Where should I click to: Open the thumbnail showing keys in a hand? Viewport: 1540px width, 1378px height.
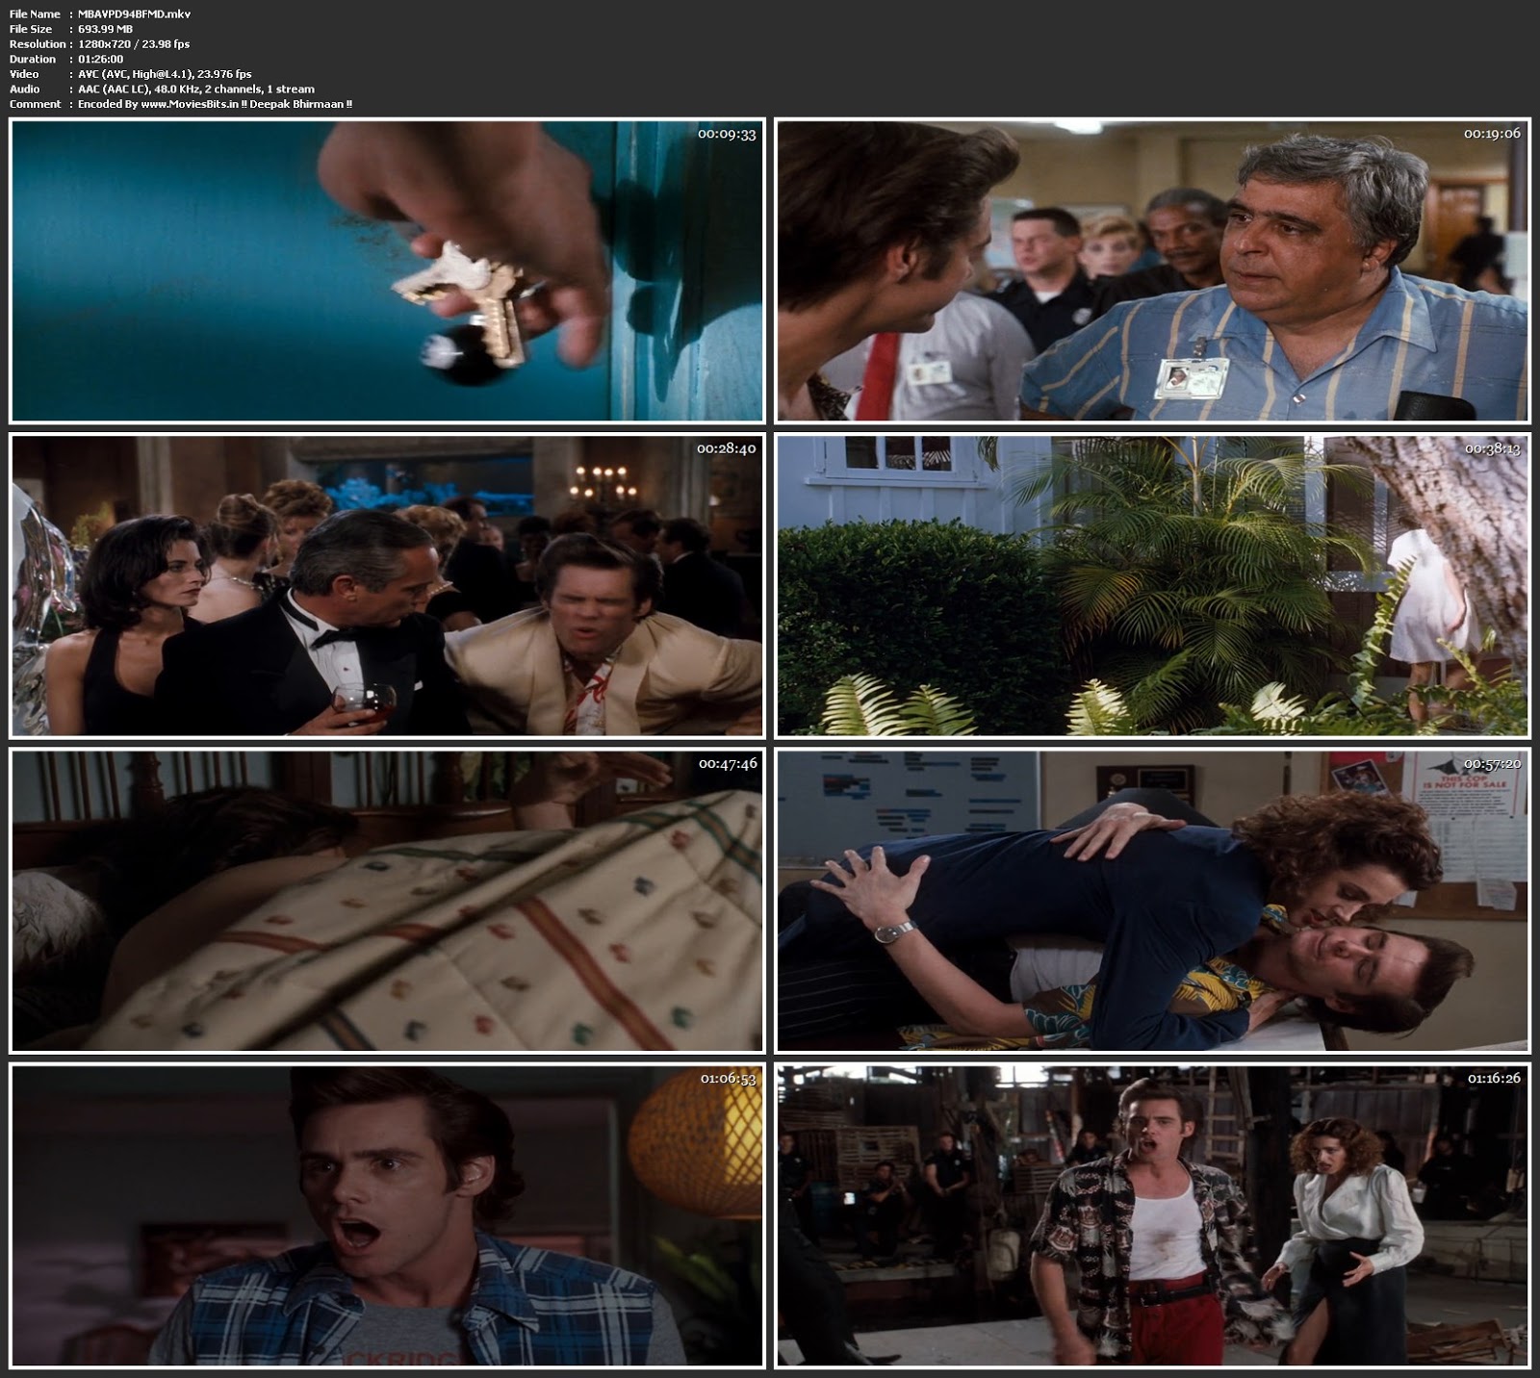(x=386, y=270)
